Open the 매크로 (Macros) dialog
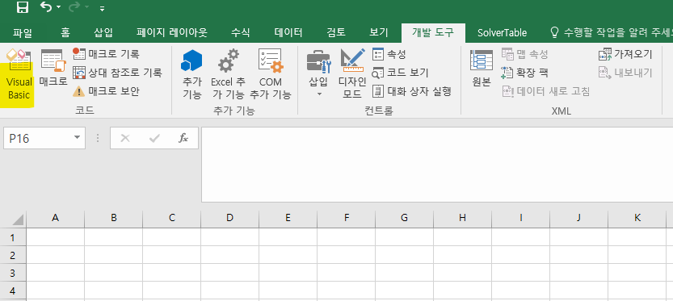The image size is (673, 301). point(53,67)
